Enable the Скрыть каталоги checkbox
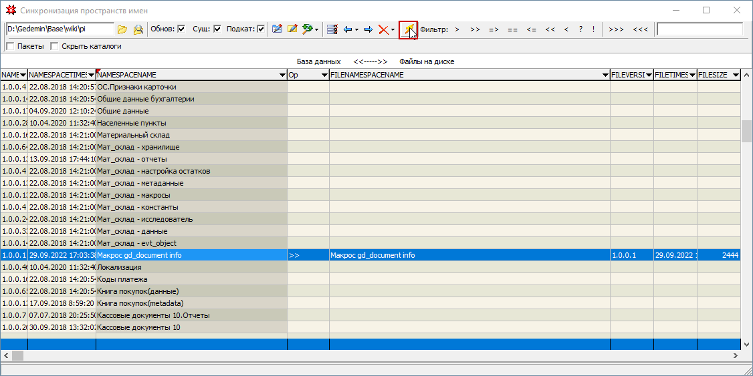The image size is (753, 376). (54, 47)
